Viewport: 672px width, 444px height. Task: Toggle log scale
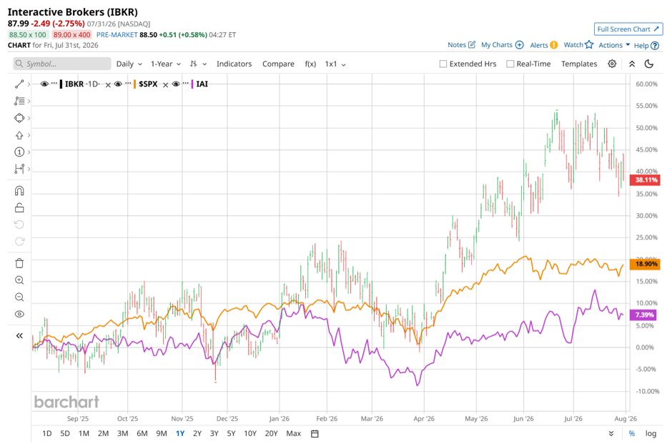coord(651,433)
